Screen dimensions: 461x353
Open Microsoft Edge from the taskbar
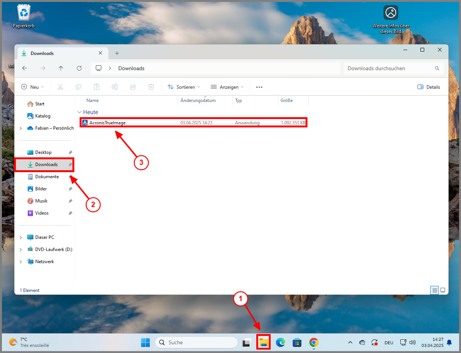[280, 342]
